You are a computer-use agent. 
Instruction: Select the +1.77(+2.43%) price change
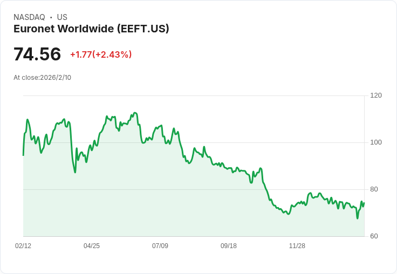coord(101,54)
